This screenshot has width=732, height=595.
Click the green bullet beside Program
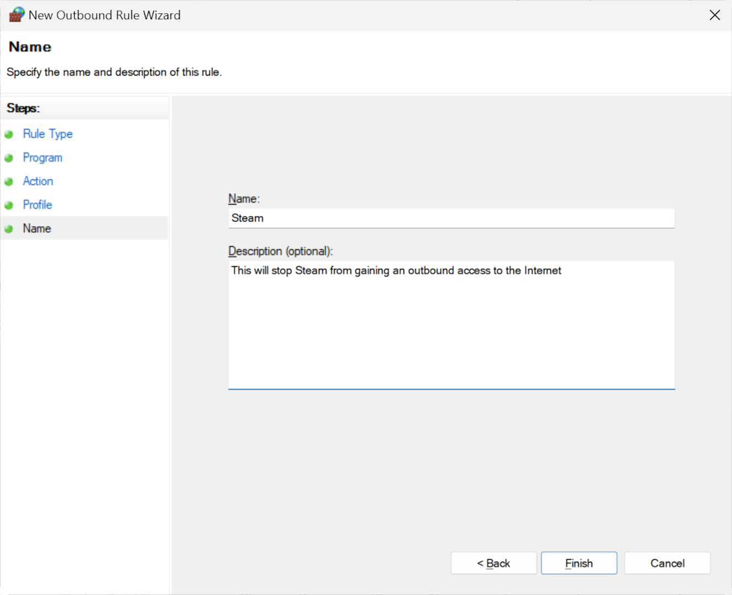click(9, 158)
